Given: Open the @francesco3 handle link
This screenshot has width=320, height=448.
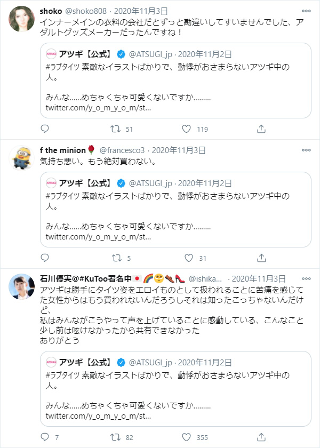Looking at the screenshot, I should click(x=122, y=150).
